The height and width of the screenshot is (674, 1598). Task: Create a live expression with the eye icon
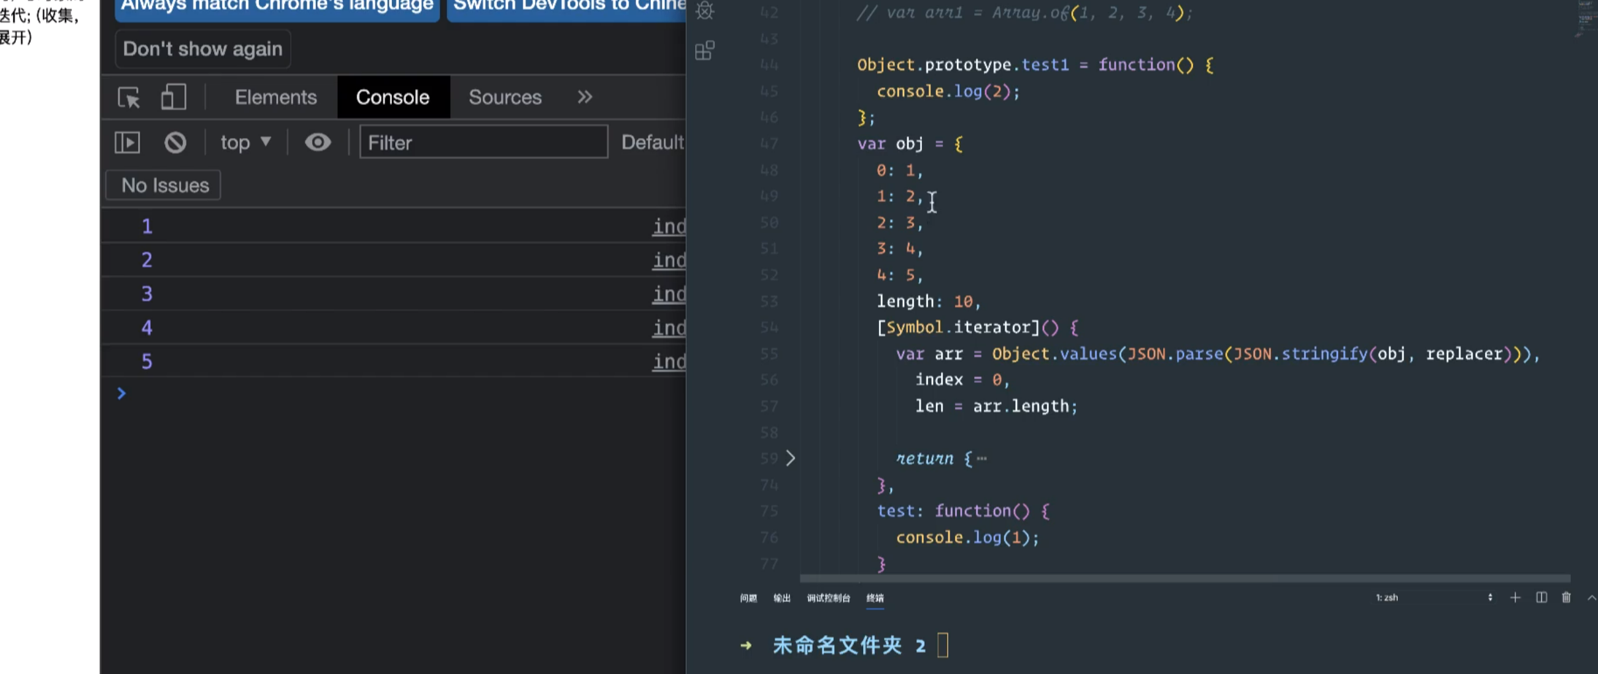(x=318, y=142)
